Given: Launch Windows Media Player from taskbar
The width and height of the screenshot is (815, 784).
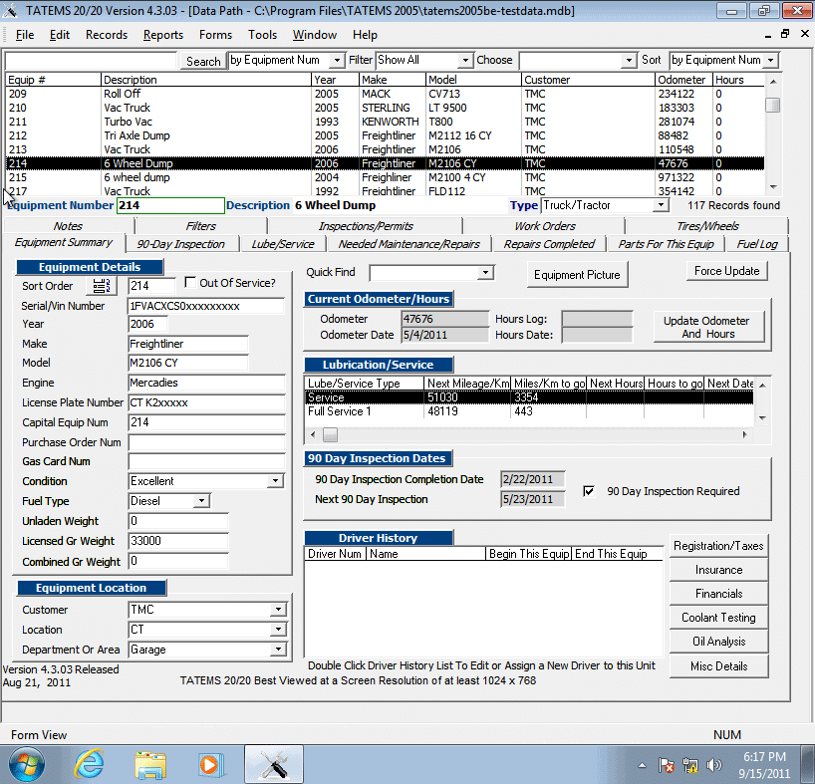Looking at the screenshot, I should pyautogui.click(x=209, y=764).
